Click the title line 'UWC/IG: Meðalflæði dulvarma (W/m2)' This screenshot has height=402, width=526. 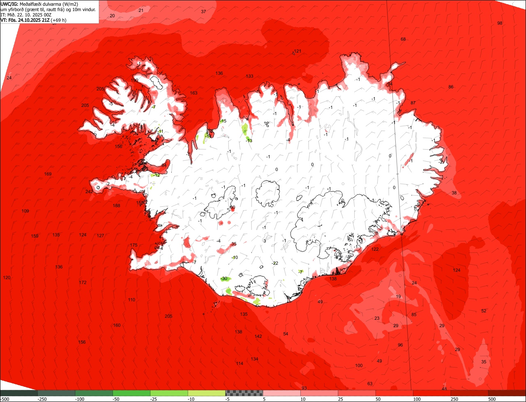[39, 4]
